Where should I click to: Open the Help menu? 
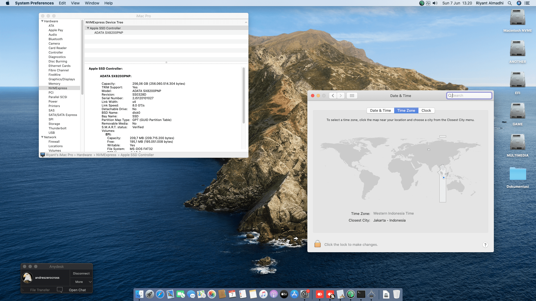tap(109, 3)
